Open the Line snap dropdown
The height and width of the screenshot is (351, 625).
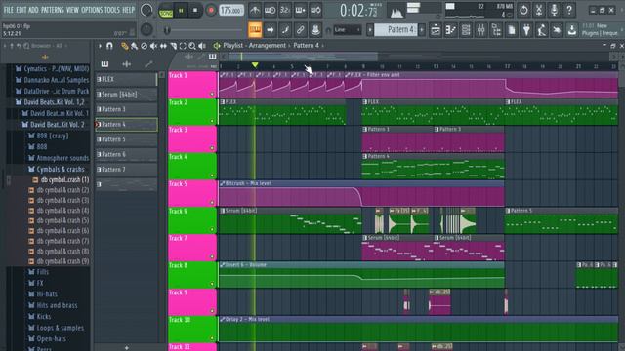[348, 30]
